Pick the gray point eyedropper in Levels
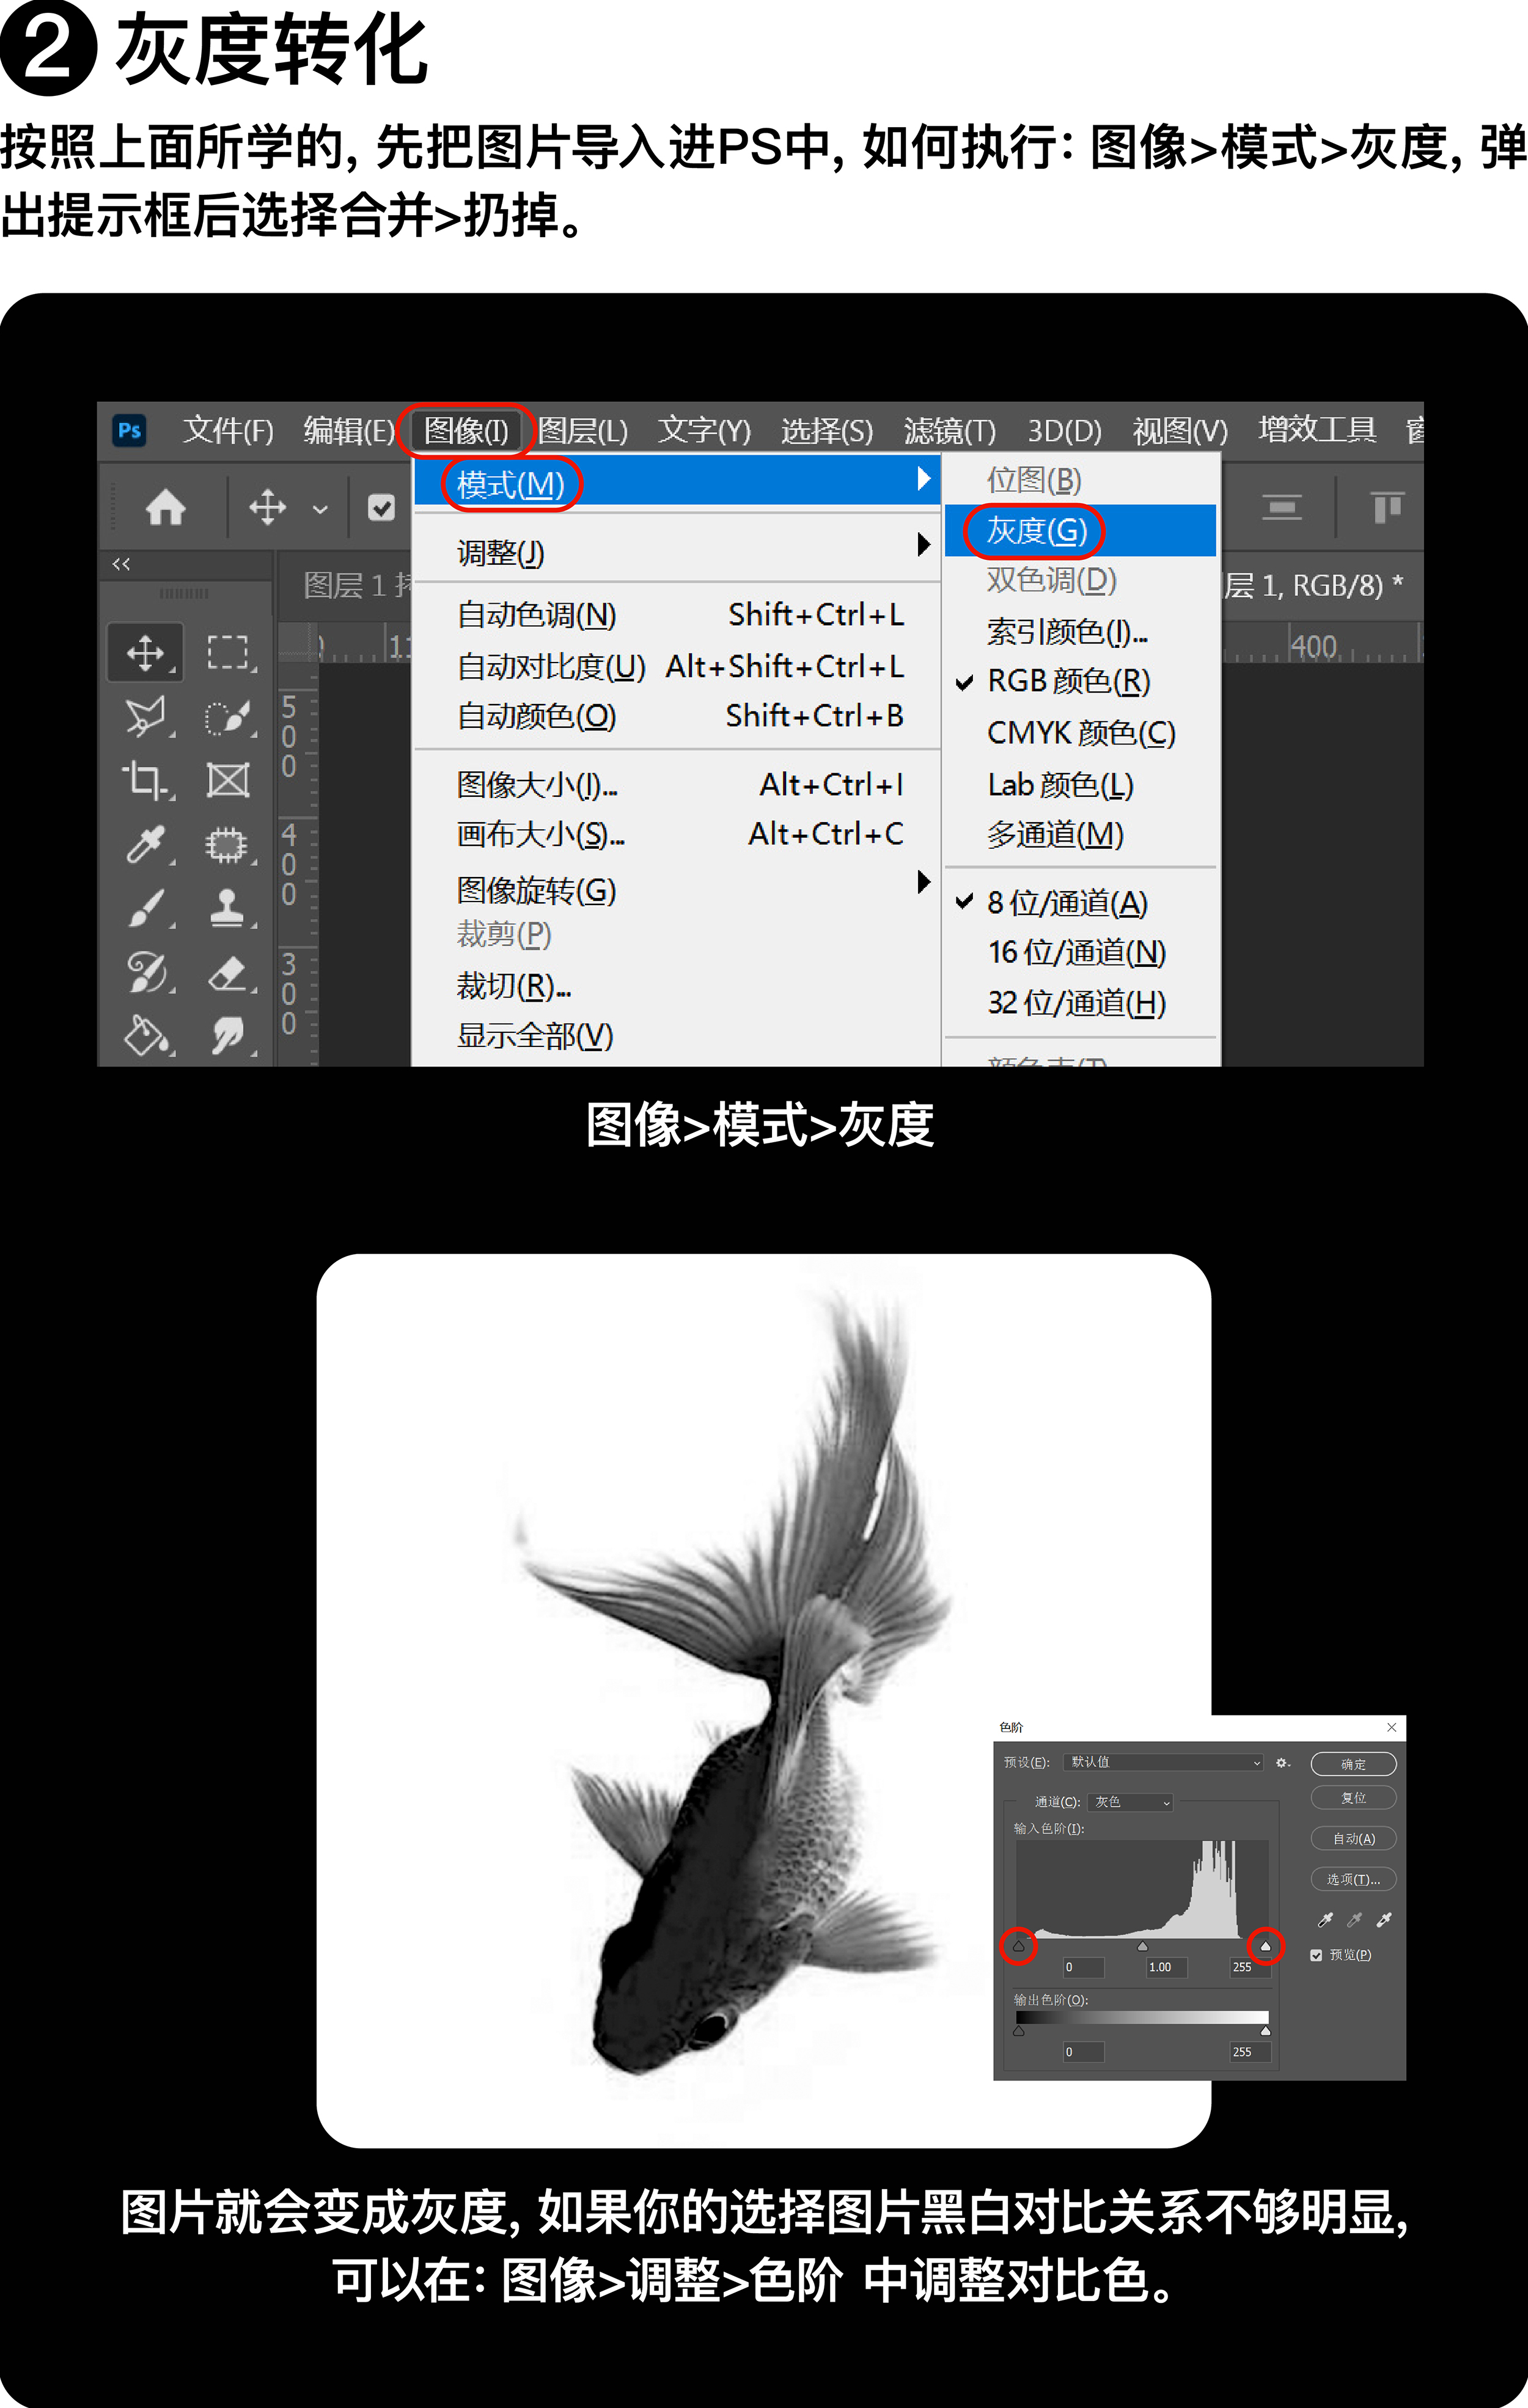 point(1355,1920)
